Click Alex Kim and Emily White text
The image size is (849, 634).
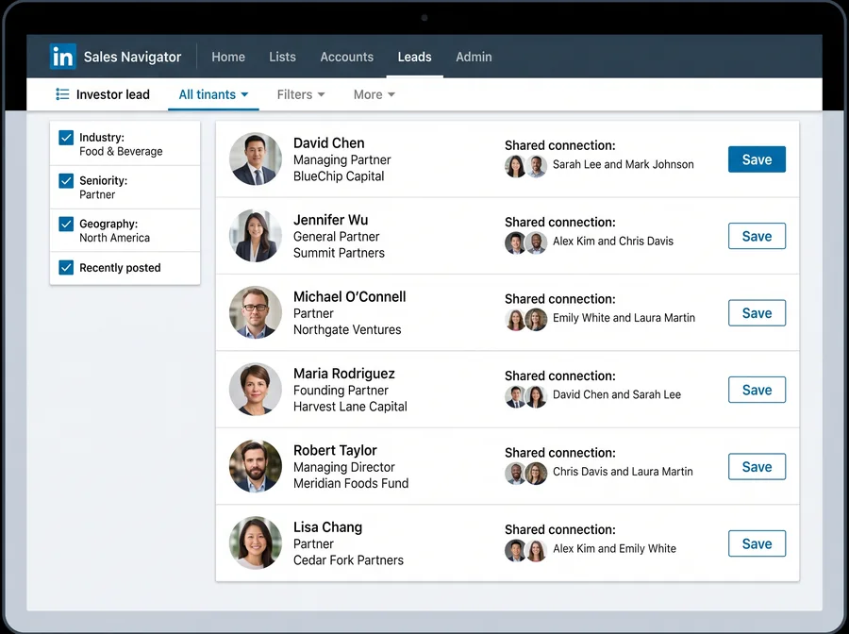[x=614, y=549]
